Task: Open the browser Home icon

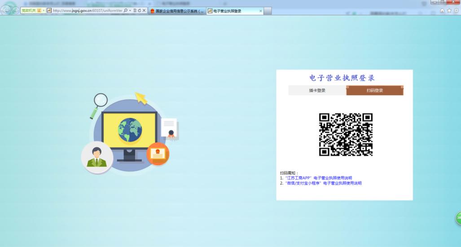Action: 442,11
